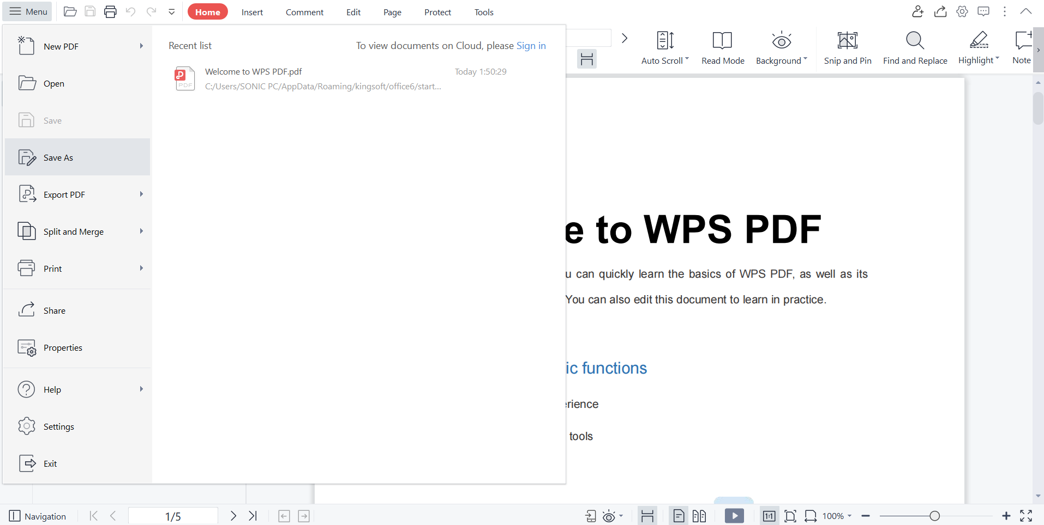This screenshot has width=1044, height=525.
Task: Open Find and Replace
Action: coord(915,47)
